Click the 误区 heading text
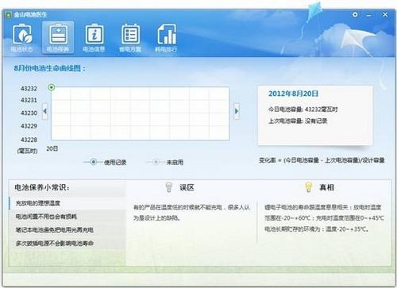Image resolution: width=397 pixels, height=288 pixels. tap(187, 187)
